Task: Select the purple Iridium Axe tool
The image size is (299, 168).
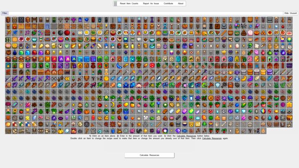Action: 139,72
